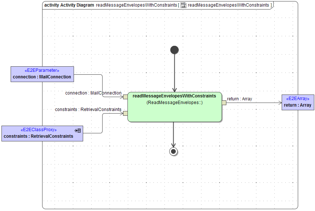315x211 pixels.
Task: Select the connection input pin on the action
Action: click(125, 97)
